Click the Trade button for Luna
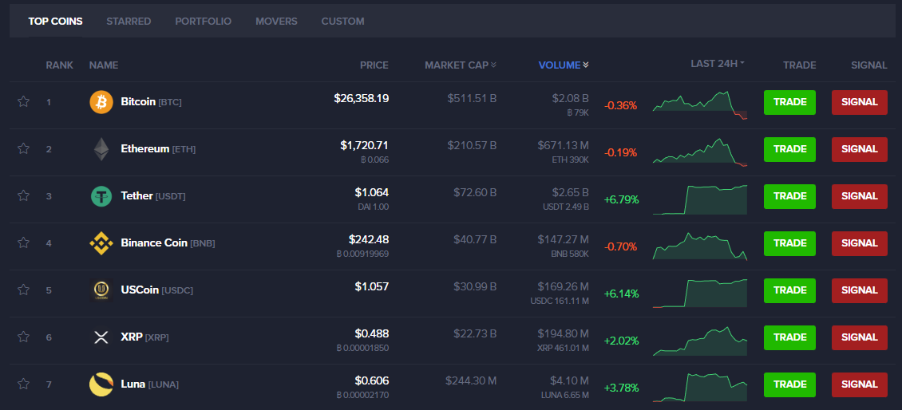The width and height of the screenshot is (902, 410). 789,384
